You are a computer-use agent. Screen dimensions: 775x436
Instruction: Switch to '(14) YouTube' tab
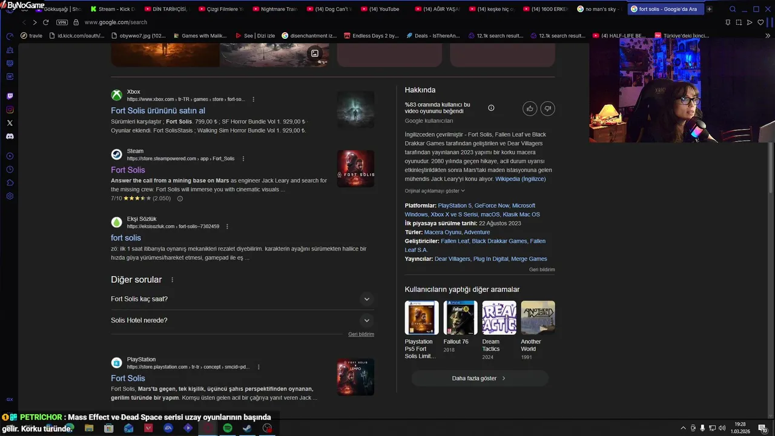(x=383, y=9)
